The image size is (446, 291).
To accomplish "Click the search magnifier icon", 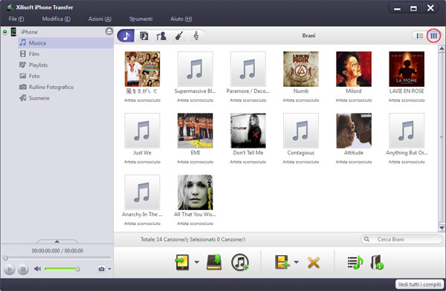I will [367, 239].
